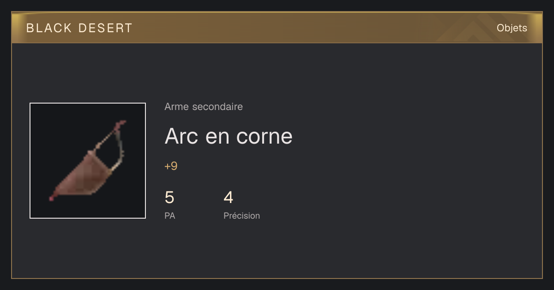Click the PA value 5
The width and height of the screenshot is (554, 290).
tap(169, 197)
